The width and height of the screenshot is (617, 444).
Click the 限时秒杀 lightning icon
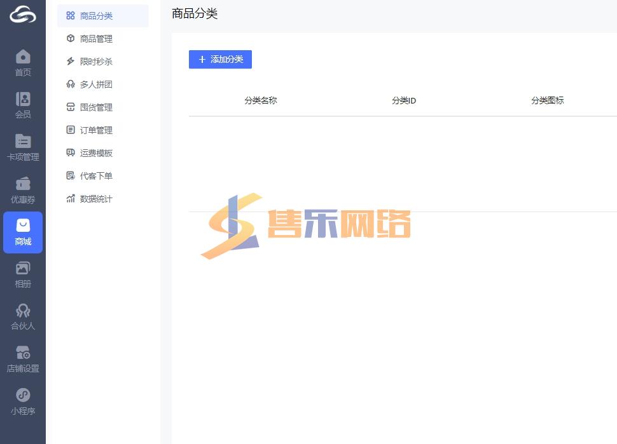coord(71,61)
